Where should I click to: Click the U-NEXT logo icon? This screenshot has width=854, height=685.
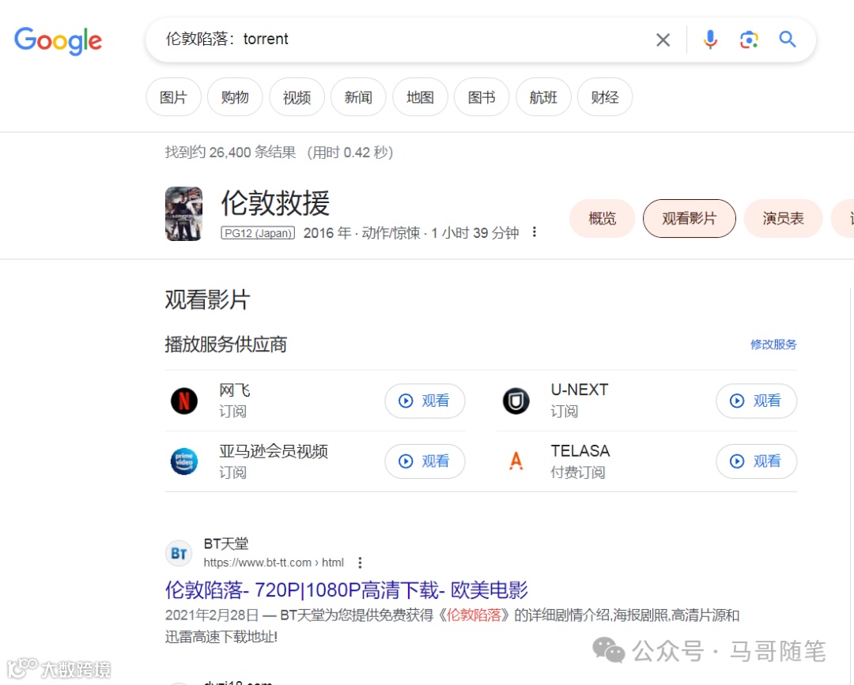516,401
